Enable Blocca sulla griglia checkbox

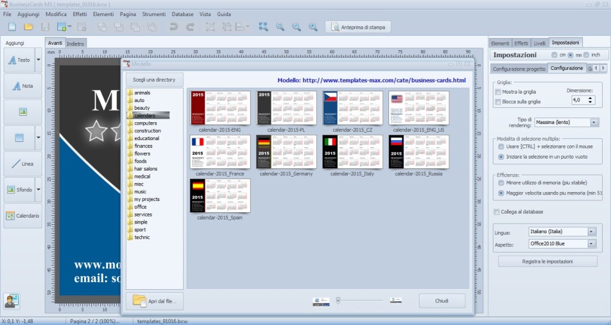tap(498, 101)
